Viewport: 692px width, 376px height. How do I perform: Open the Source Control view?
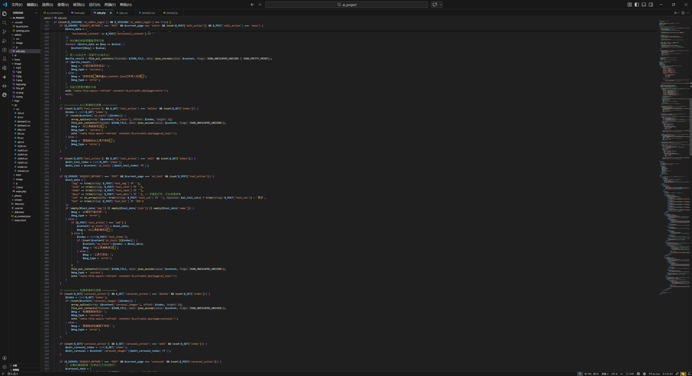click(4, 32)
